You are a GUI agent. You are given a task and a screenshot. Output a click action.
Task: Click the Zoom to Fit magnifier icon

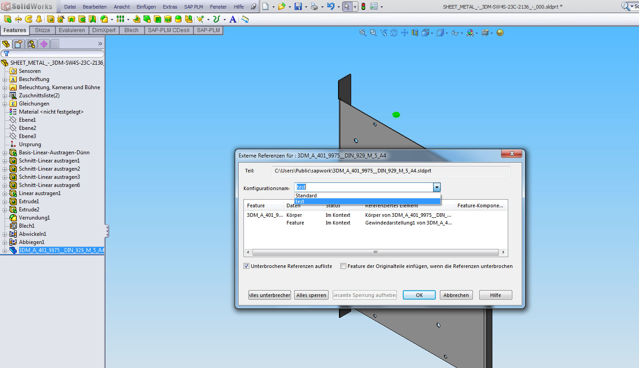click(x=363, y=33)
